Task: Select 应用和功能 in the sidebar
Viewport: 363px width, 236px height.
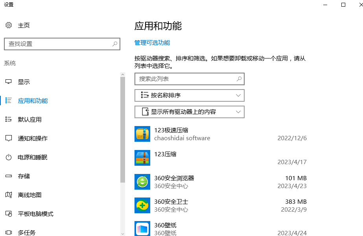Action: (x=33, y=101)
